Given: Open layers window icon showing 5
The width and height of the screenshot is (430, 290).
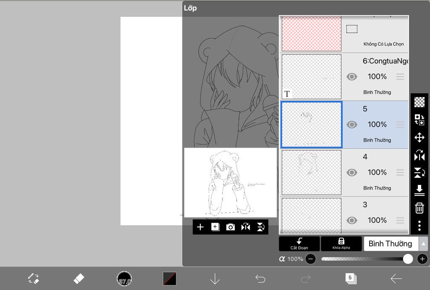Looking at the screenshot, I should coord(351,279).
